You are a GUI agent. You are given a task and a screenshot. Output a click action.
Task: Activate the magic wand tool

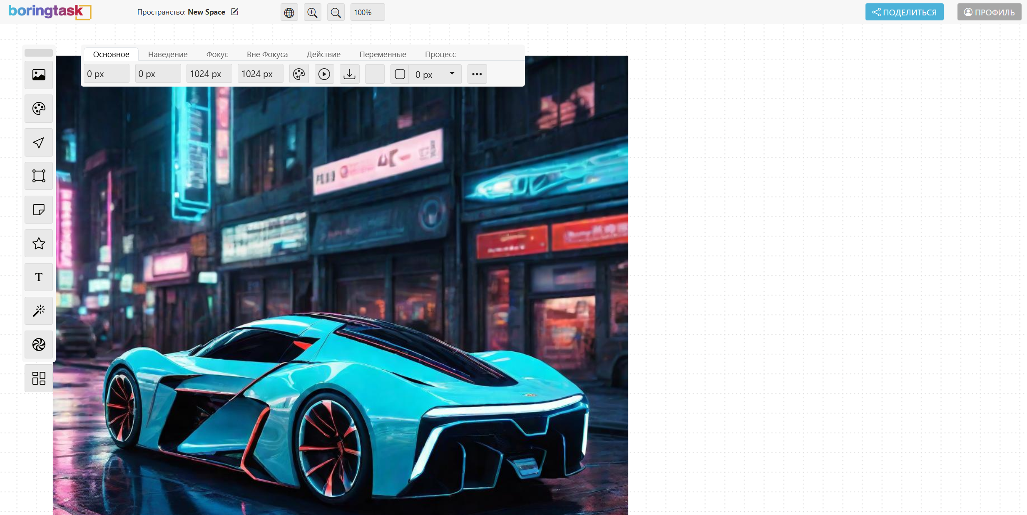pos(39,311)
